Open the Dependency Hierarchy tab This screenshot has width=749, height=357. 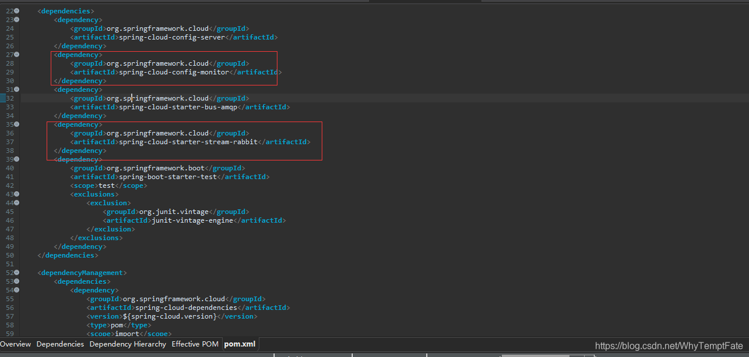tap(128, 344)
